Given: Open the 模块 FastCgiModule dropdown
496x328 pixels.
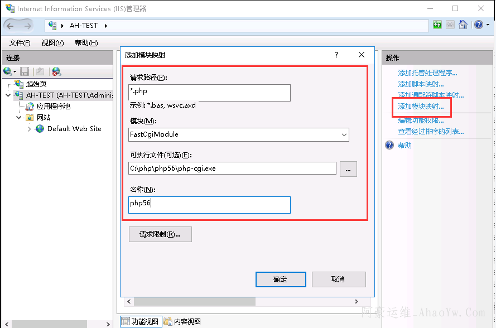Looking at the screenshot, I should tap(344, 134).
